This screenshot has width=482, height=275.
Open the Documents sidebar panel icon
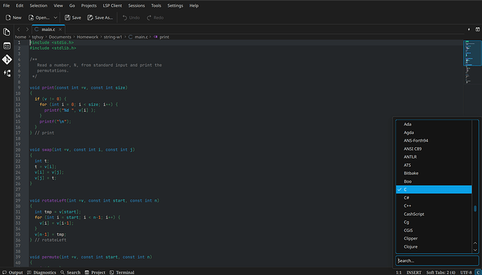coord(7,31)
